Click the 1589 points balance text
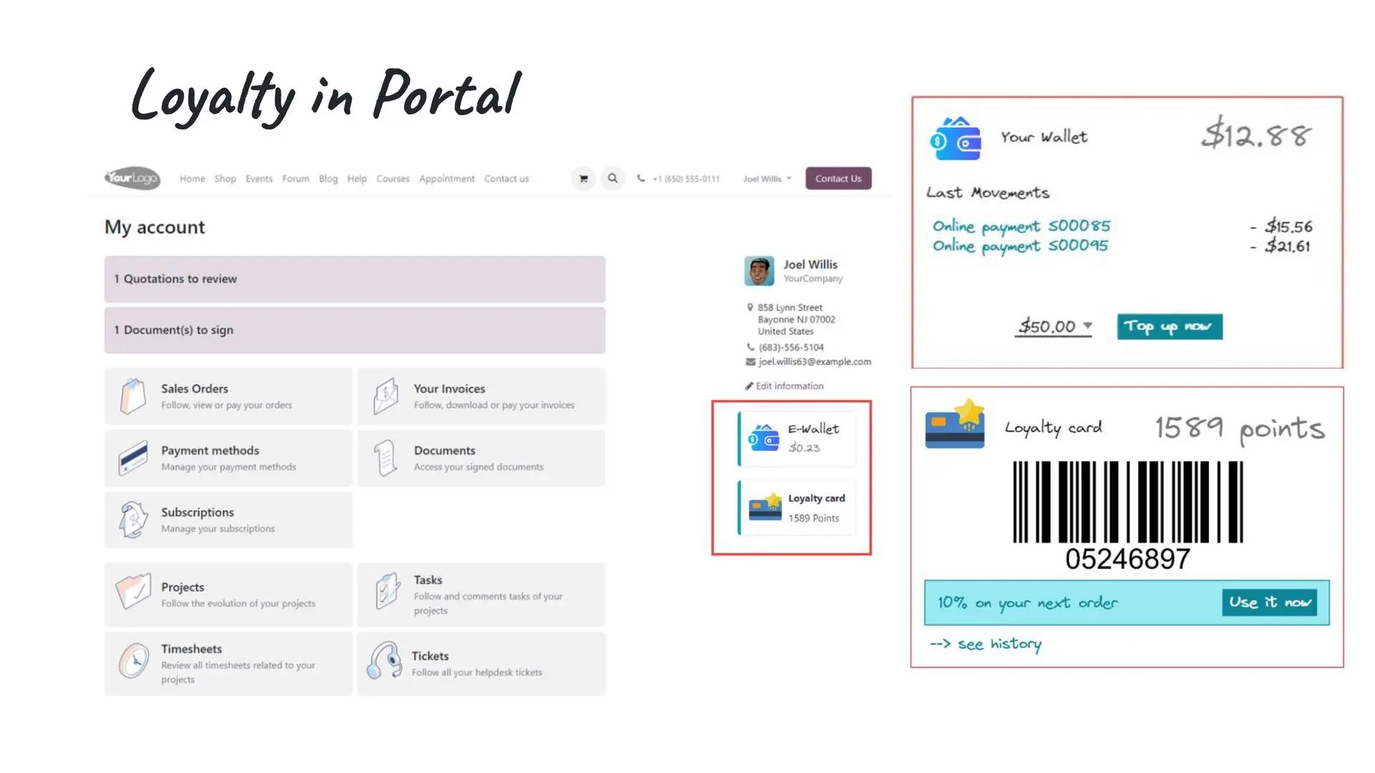The width and height of the screenshot is (1375, 773). 1239,429
